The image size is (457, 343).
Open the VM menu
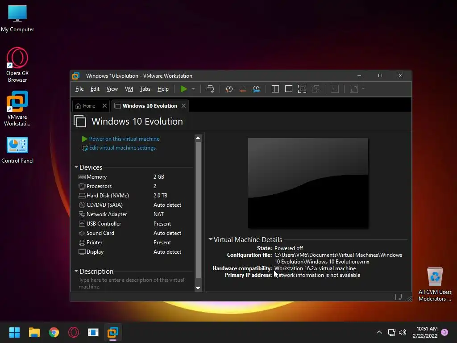(x=129, y=89)
